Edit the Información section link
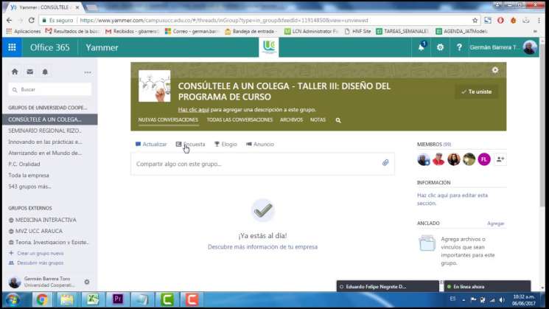549x309 pixels. click(x=452, y=199)
